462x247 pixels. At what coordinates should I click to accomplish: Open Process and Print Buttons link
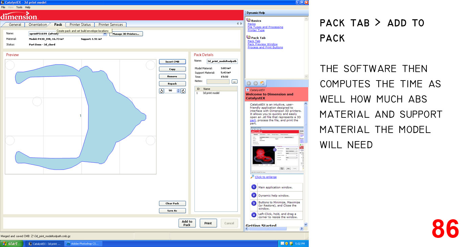[x=265, y=47]
